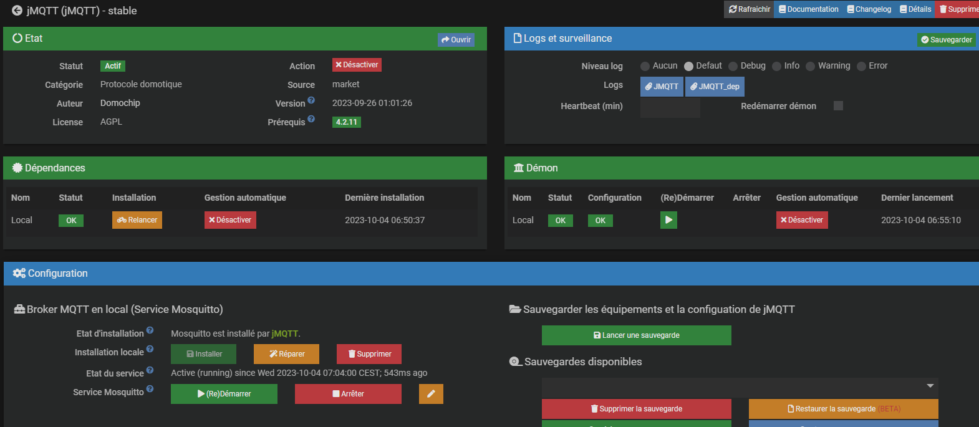Click Restaurer la sauvegarde (BETA) button

pyautogui.click(x=843, y=409)
